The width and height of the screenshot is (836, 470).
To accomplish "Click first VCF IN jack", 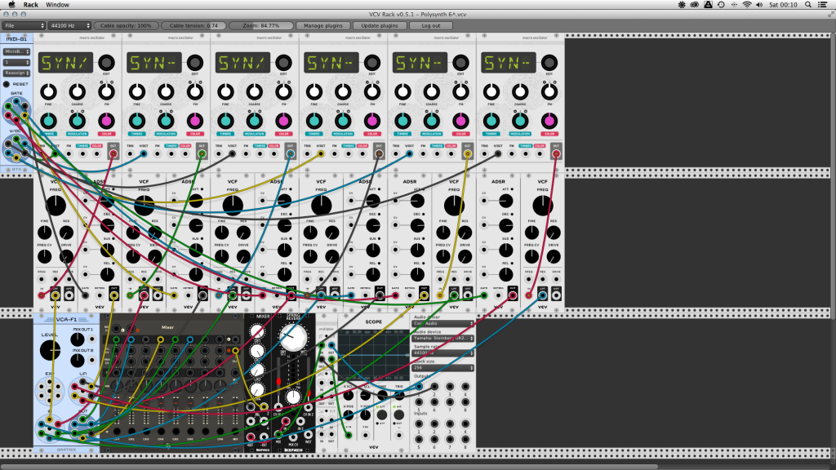I will pos(42,295).
